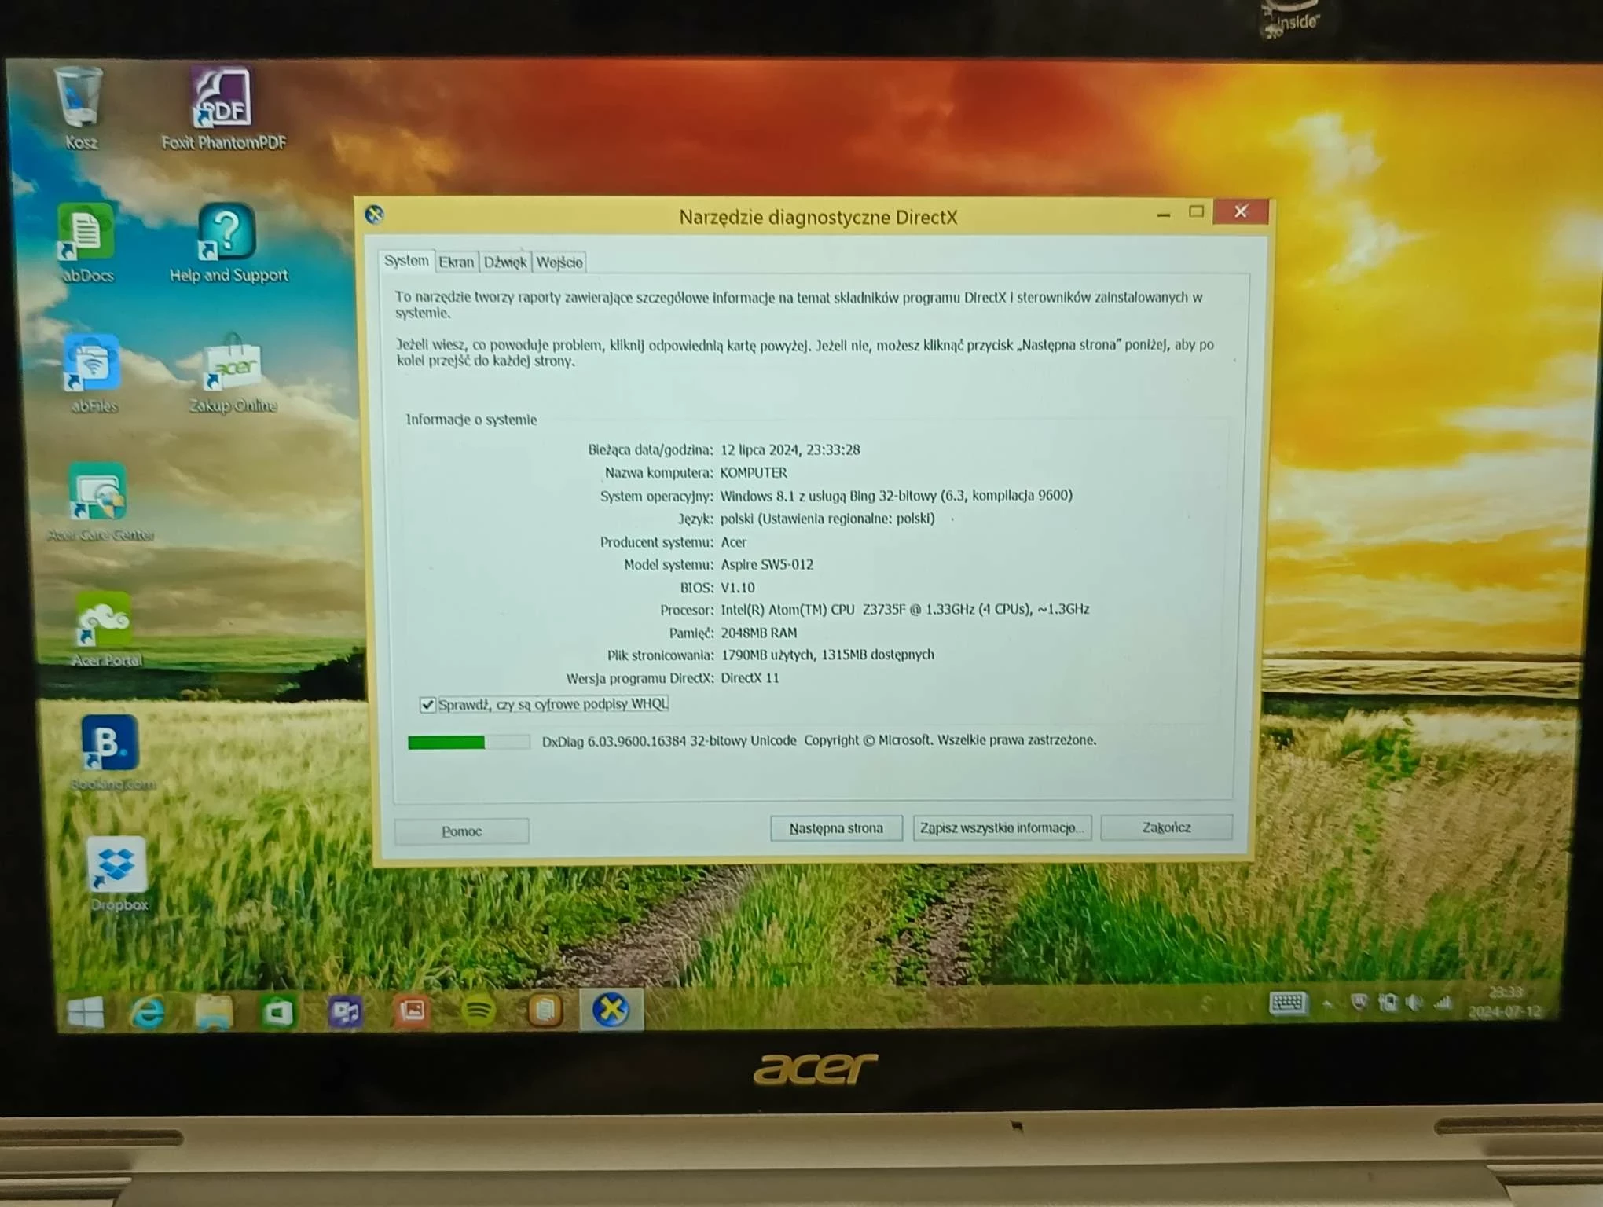Screen dimensions: 1603x1207
Task: Click the Zakończ button
Action: coord(1166,827)
